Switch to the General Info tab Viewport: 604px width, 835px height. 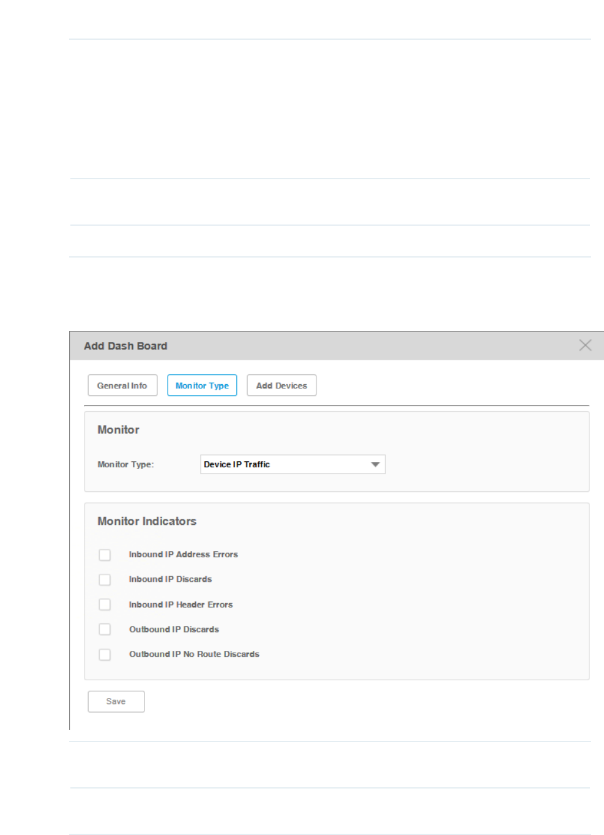point(122,385)
